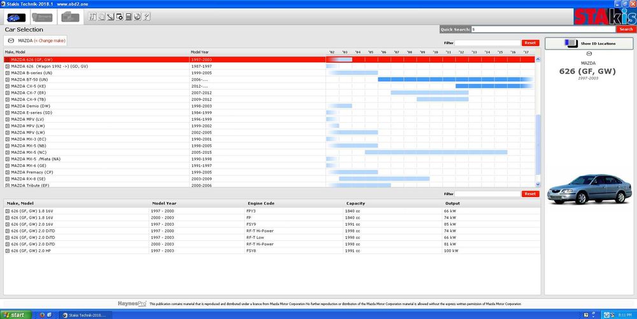Expand the MAZDA CX-5 (KE) row
Image resolution: width=637 pixels, height=319 pixels.
[8, 86]
